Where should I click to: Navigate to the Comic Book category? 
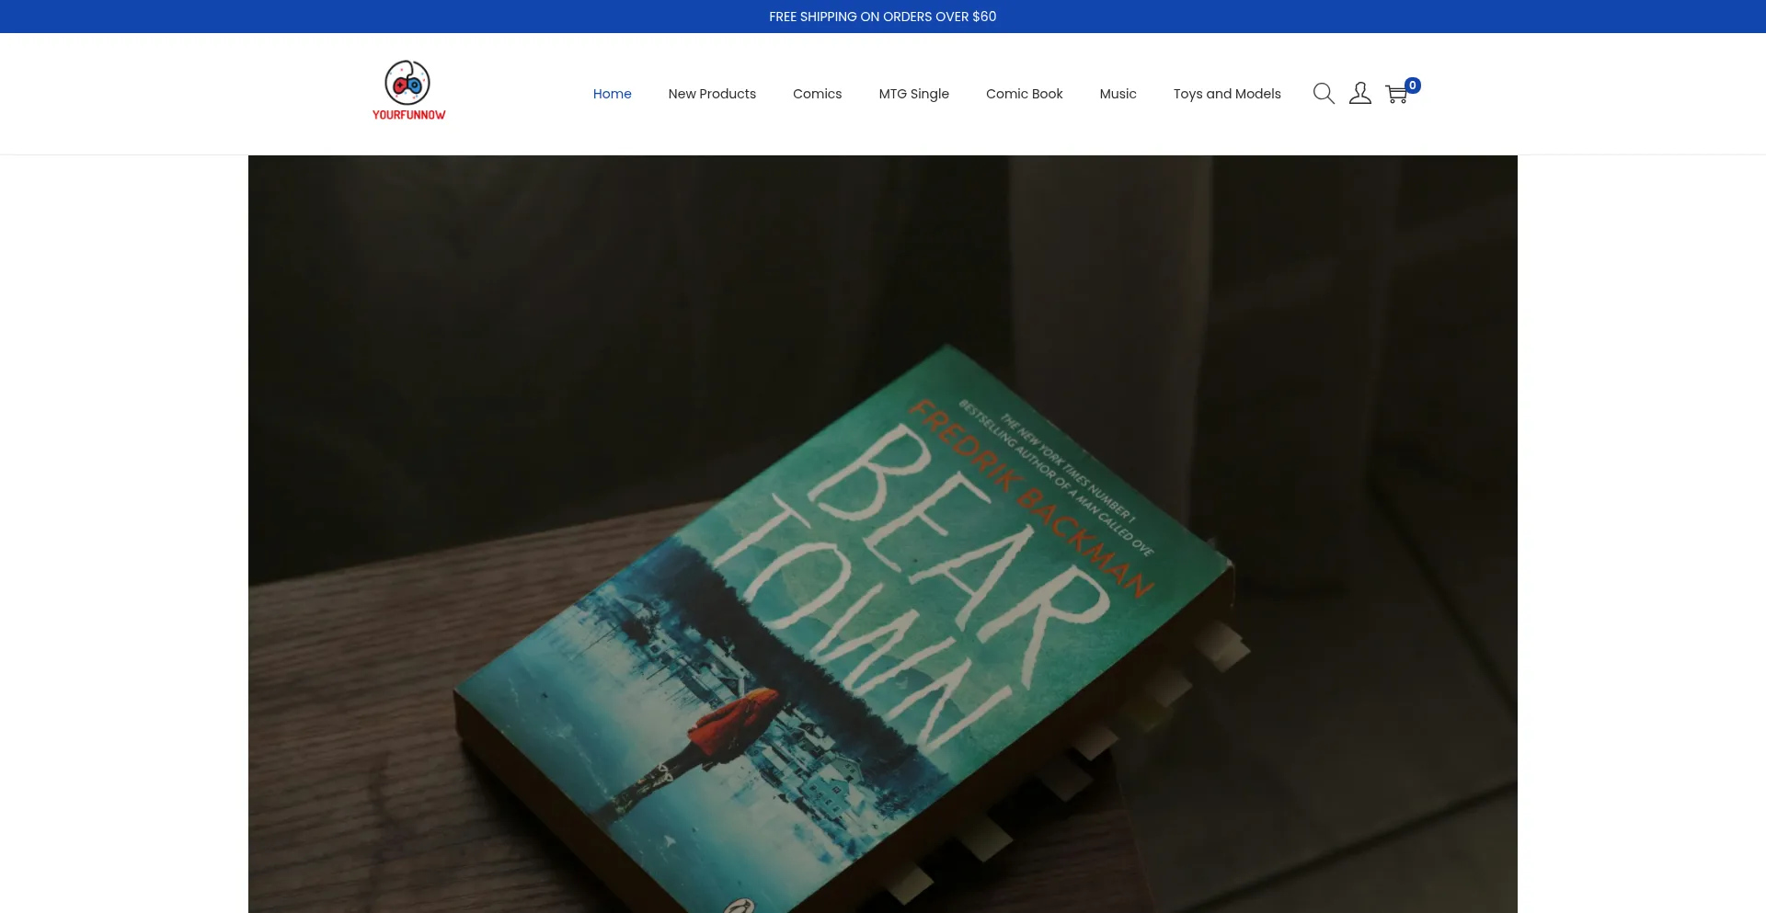click(1024, 94)
